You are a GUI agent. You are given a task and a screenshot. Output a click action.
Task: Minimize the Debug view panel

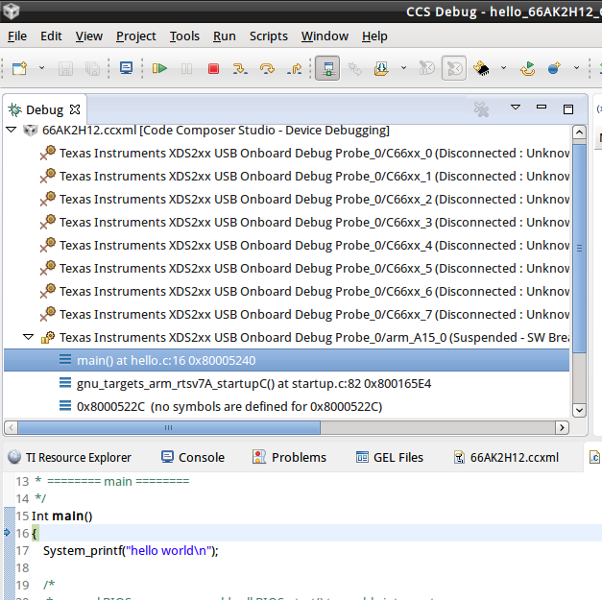(x=542, y=107)
